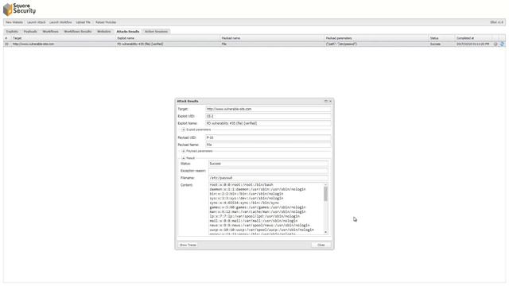Click inside the Content text area
Image resolution: width=509 pixels, height=286 pixels.
pyautogui.click(x=266, y=208)
